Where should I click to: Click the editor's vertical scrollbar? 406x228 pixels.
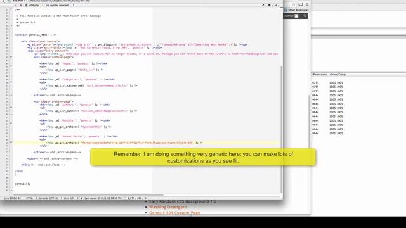[x=281, y=129]
